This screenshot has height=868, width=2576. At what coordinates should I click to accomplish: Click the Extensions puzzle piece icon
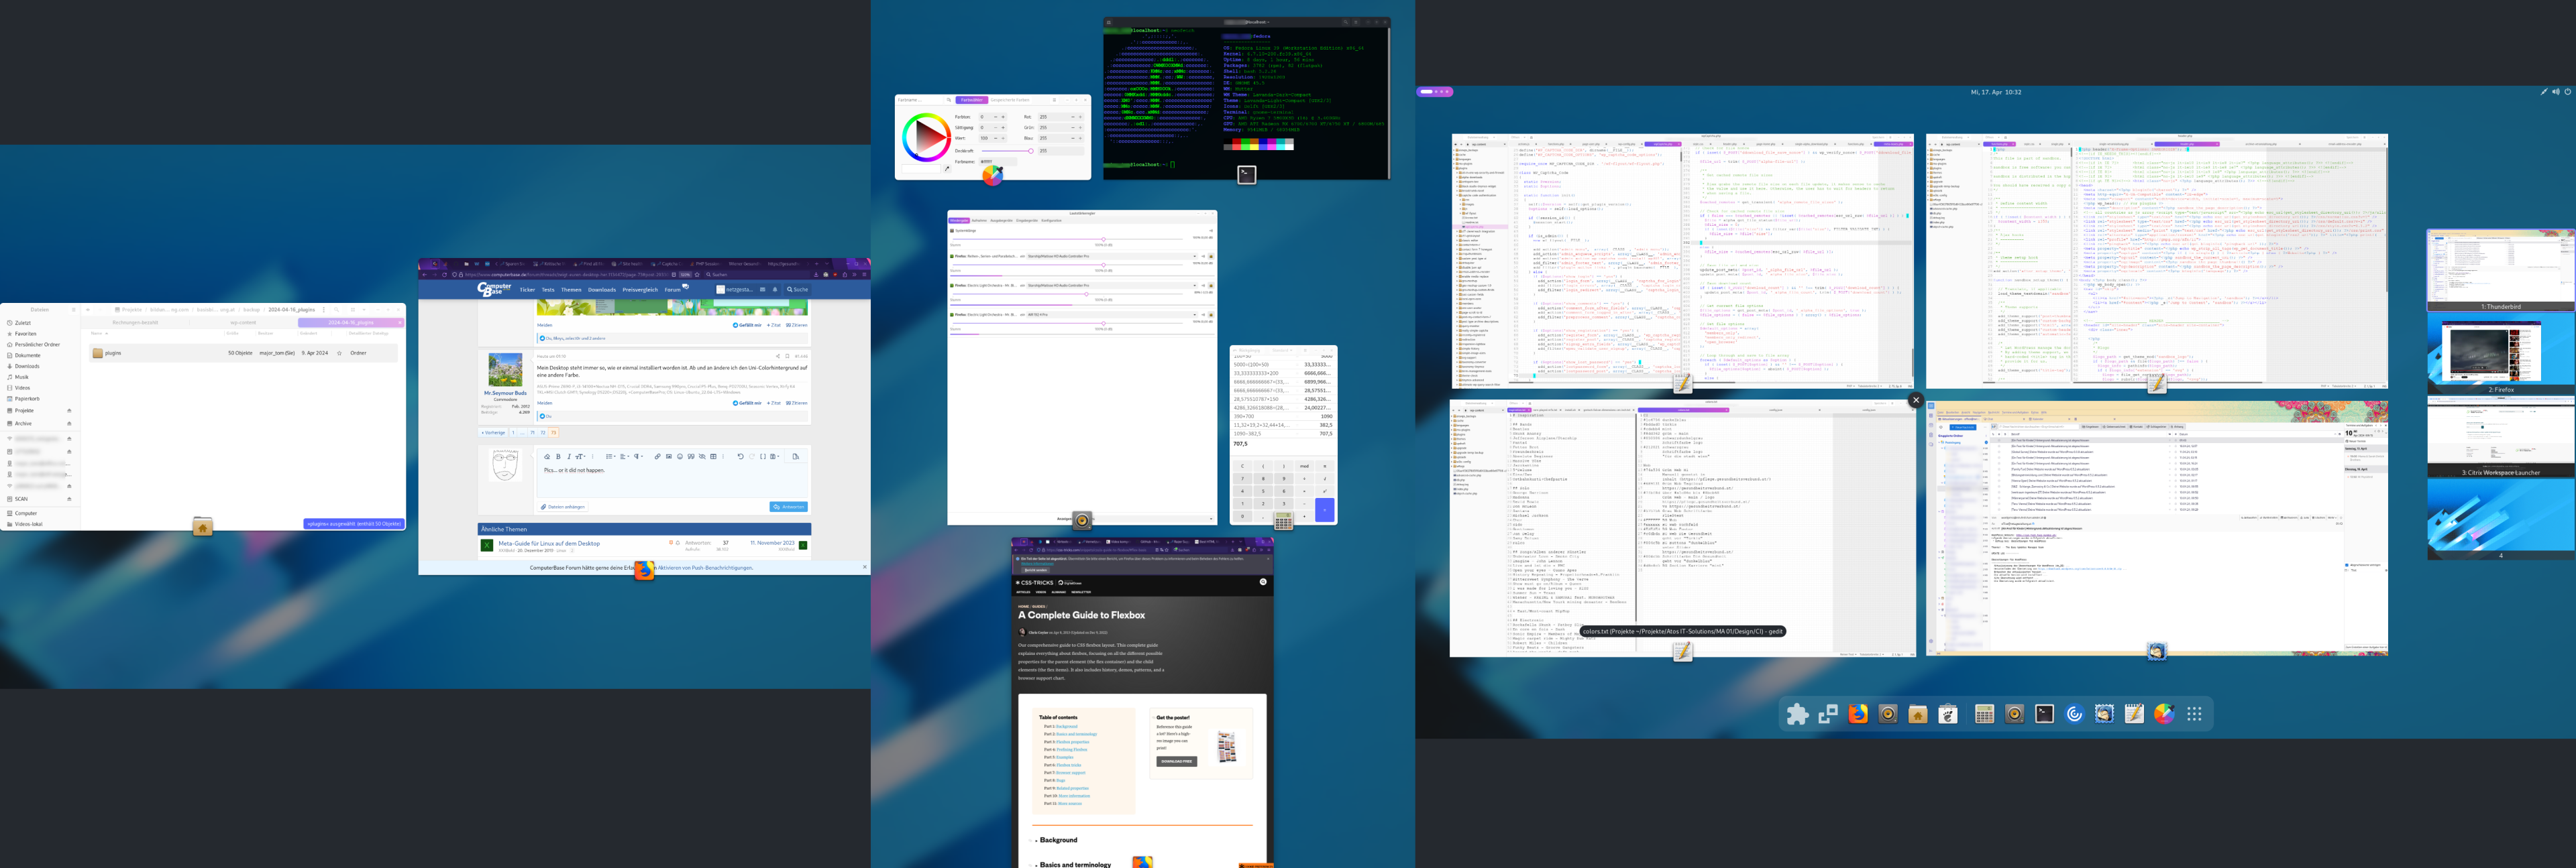click(x=1797, y=715)
